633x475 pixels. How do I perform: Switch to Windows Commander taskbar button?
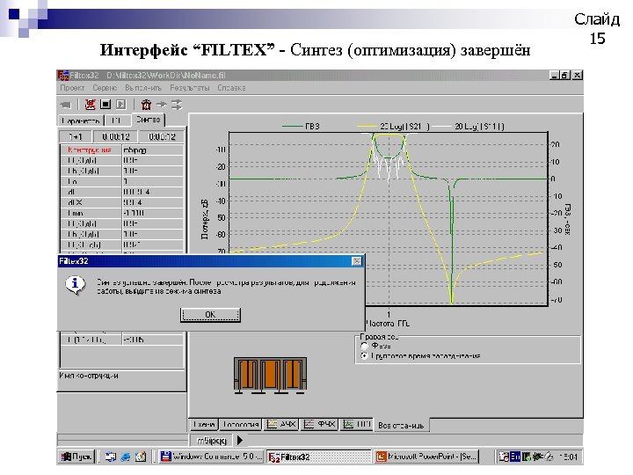point(211,457)
